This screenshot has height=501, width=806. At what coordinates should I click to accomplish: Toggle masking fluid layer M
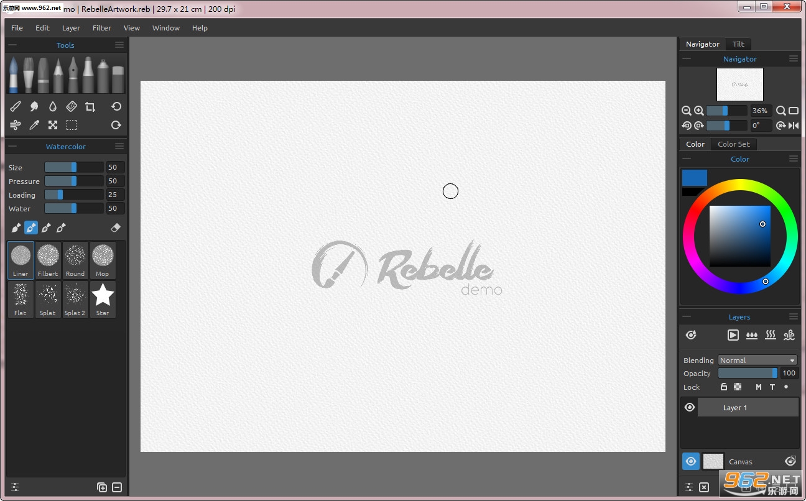[758, 387]
